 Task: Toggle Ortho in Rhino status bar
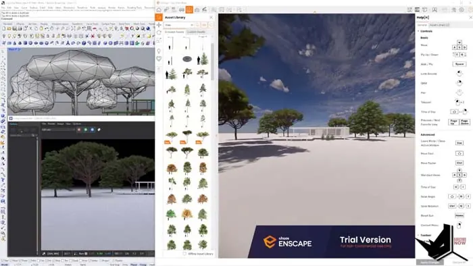point(125,265)
